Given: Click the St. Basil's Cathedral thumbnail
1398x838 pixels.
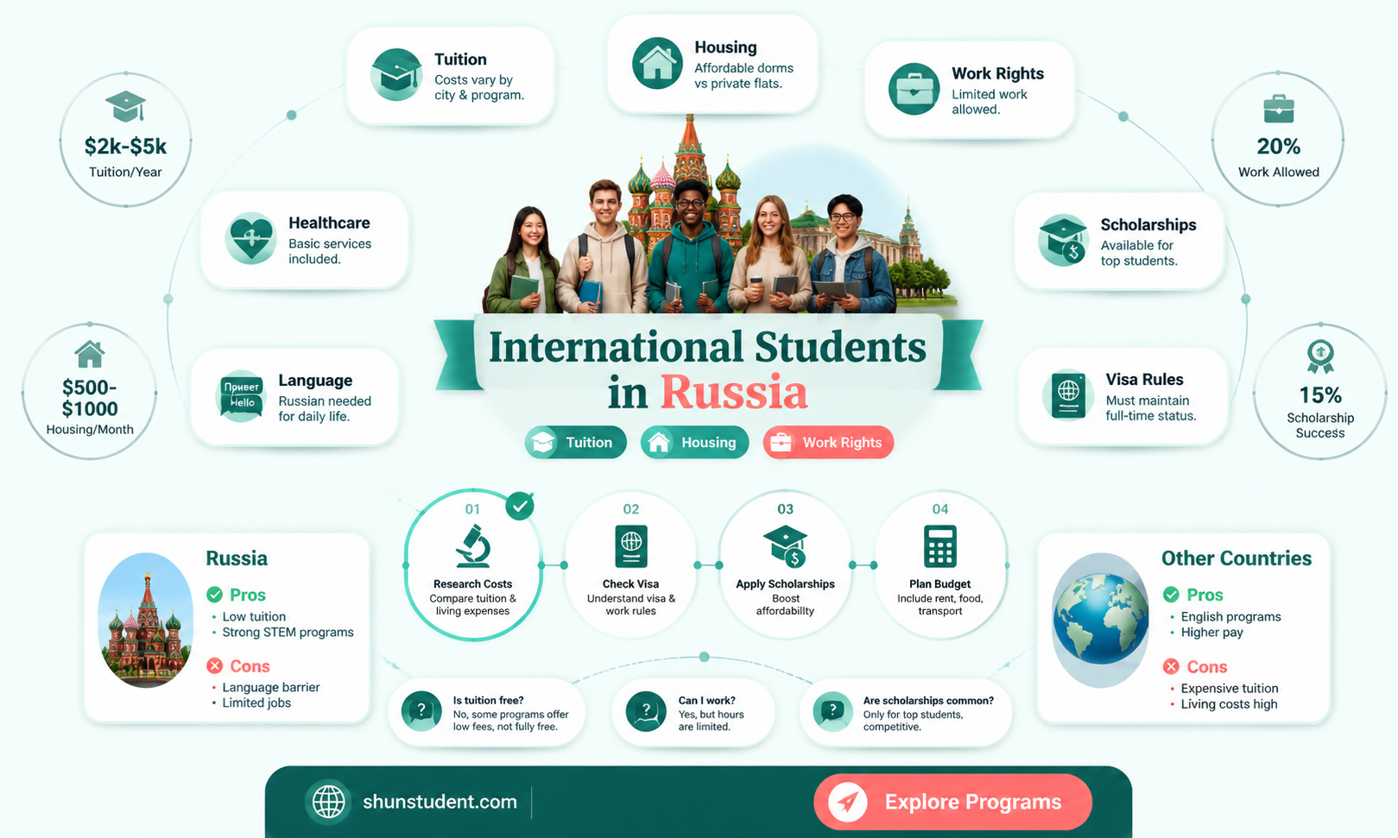Looking at the screenshot, I should 146,621.
